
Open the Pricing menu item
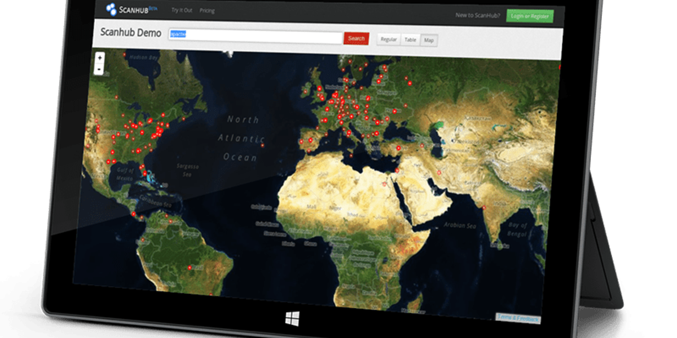pos(208,10)
